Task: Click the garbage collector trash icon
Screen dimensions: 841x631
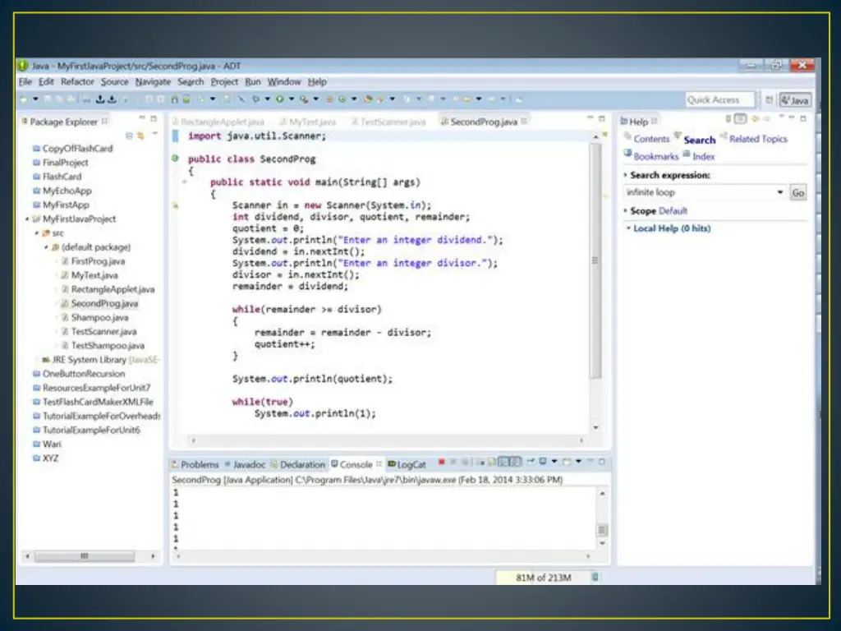Action: tap(595, 578)
